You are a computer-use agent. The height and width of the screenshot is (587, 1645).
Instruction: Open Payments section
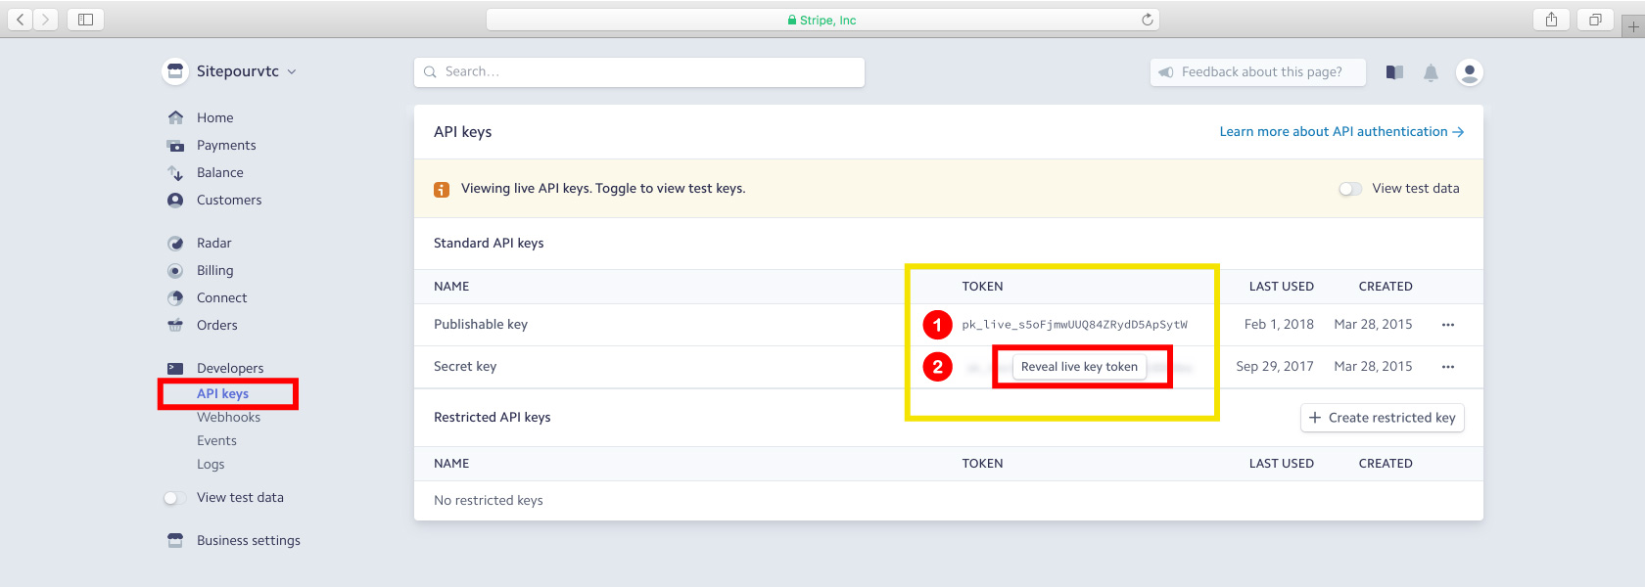click(x=226, y=146)
